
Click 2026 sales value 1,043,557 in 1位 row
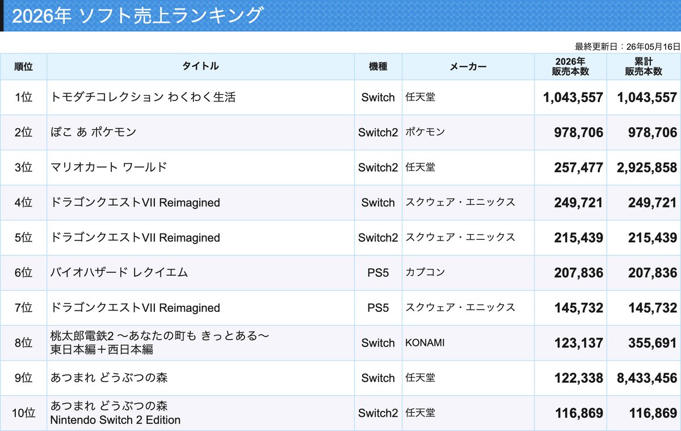[573, 98]
